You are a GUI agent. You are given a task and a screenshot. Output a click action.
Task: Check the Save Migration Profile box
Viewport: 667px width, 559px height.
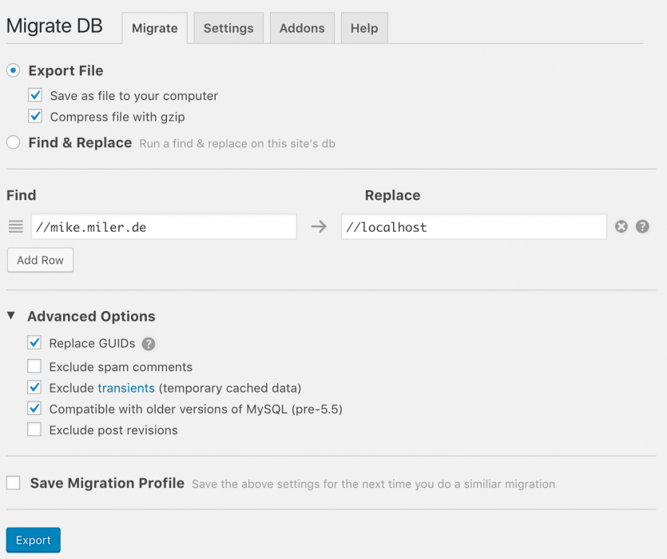click(12, 482)
